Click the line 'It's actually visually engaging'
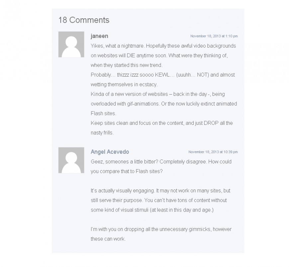 click(x=160, y=190)
